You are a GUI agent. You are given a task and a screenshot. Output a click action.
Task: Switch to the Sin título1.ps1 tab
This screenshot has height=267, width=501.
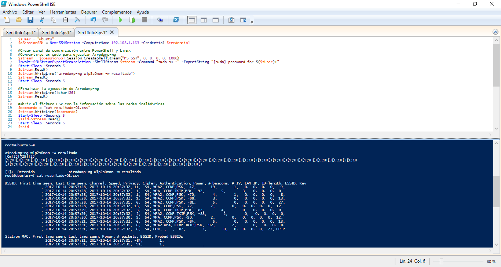click(21, 32)
